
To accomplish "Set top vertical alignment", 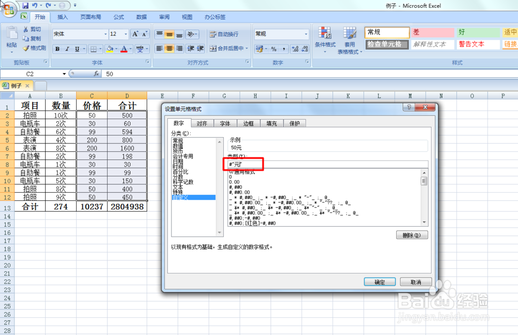I will pyautogui.click(x=160, y=34).
